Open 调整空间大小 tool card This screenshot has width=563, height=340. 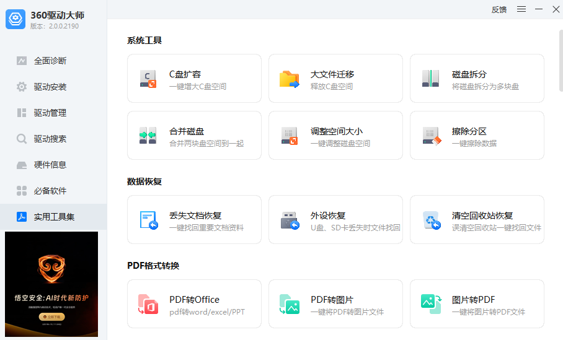[335, 135]
